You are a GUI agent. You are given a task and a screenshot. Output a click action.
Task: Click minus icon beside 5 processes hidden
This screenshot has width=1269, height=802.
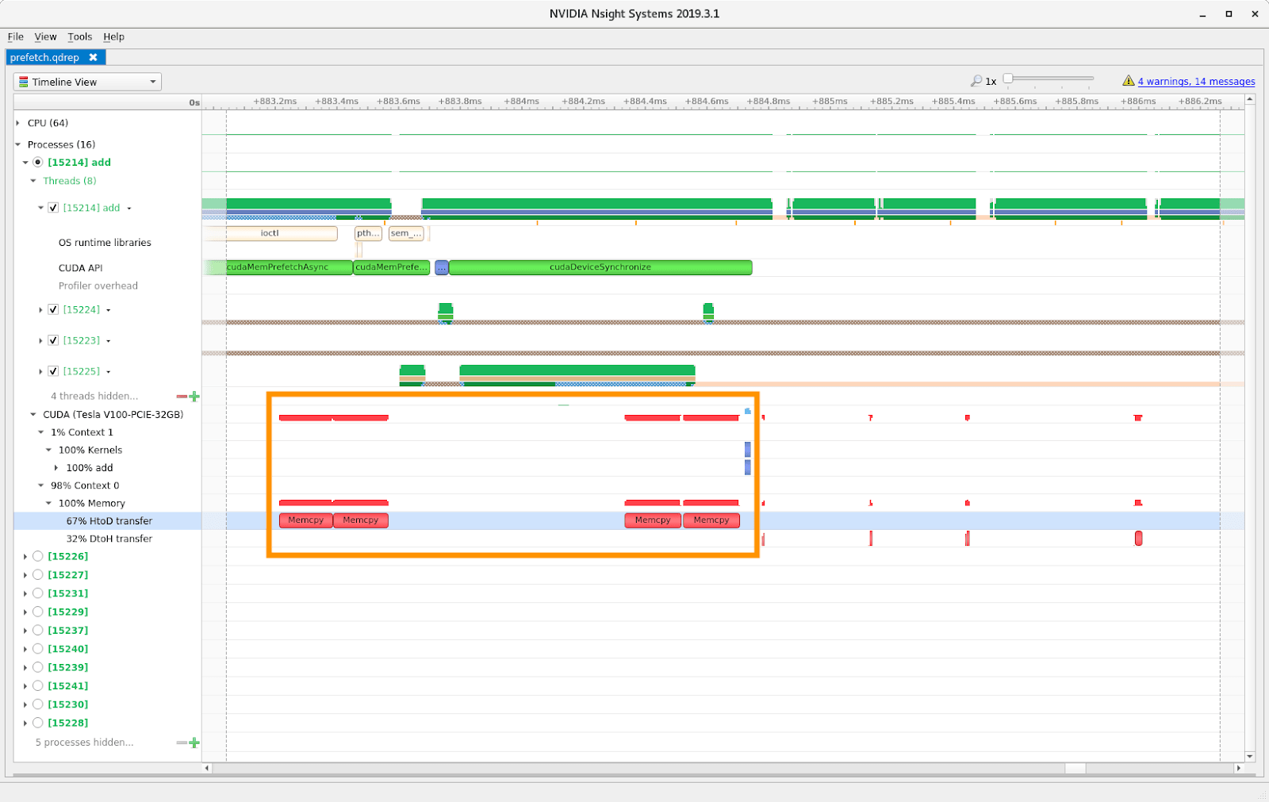click(x=182, y=743)
